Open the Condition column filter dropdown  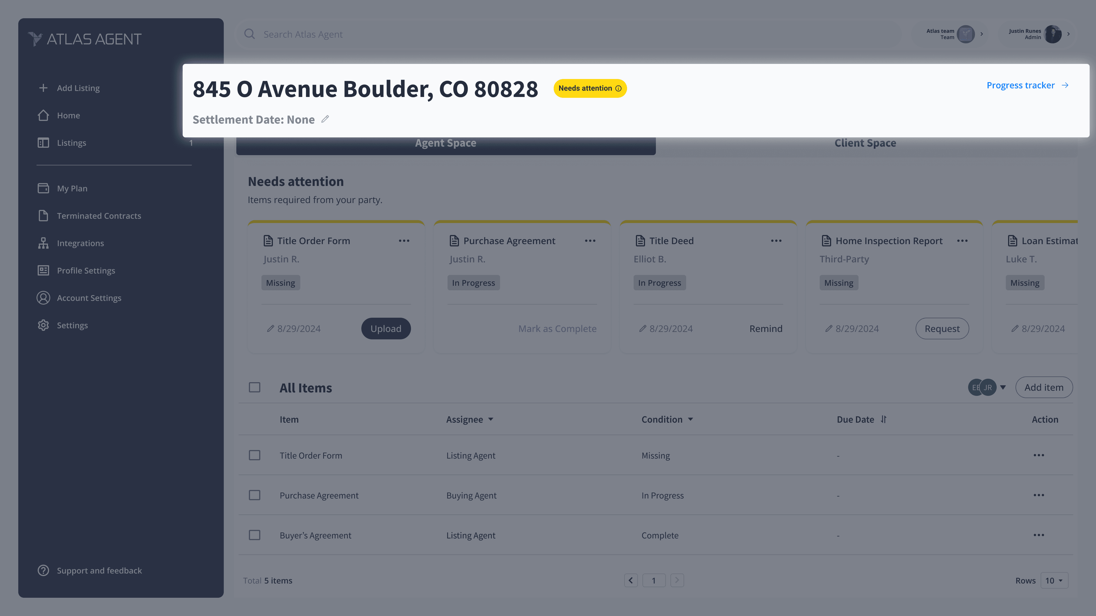pos(690,419)
